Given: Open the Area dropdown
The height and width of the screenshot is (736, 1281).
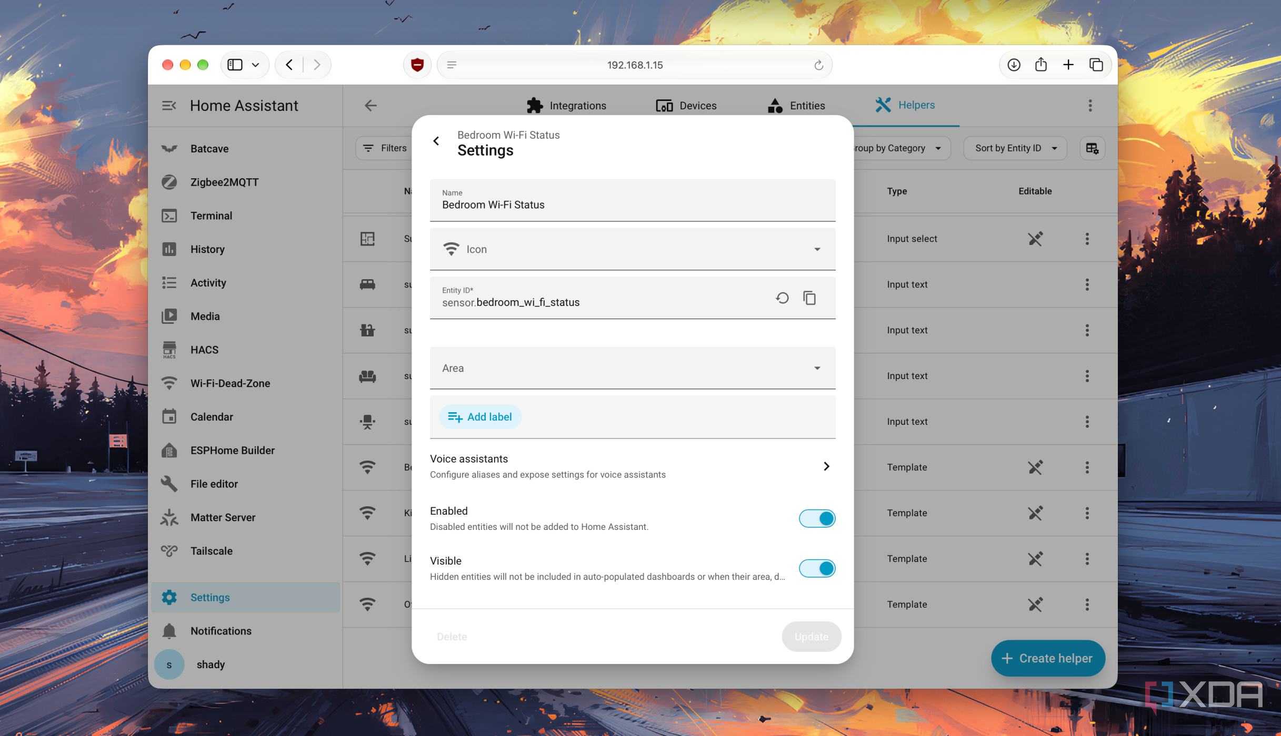Looking at the screenshot, I should pyautogui.click(x=633, y=368).
